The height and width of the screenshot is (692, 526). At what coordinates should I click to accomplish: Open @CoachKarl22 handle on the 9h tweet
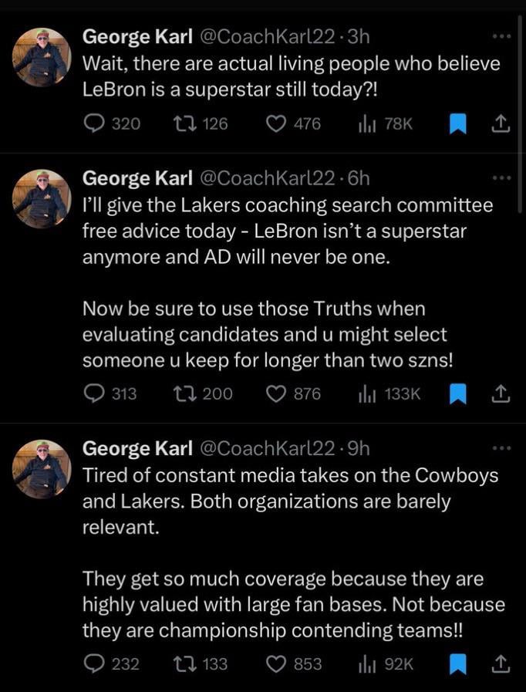pyautogui.click(x=268, y=448)
